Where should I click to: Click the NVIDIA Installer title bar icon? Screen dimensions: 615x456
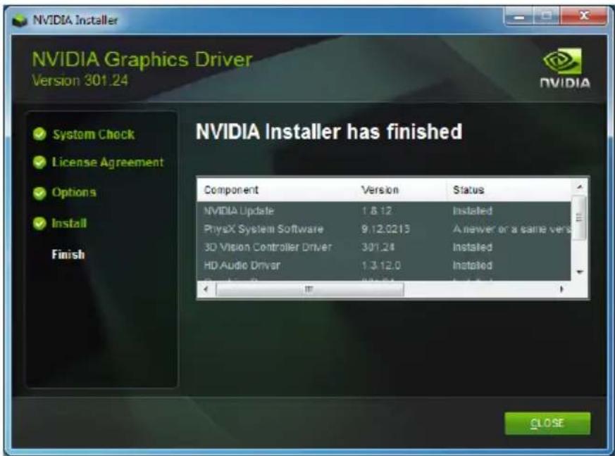click(x=19, y=20)
